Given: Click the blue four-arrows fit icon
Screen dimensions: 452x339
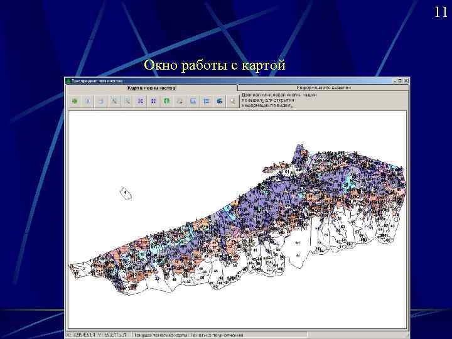Looking at the screenshot, I should tap(141, 101).
